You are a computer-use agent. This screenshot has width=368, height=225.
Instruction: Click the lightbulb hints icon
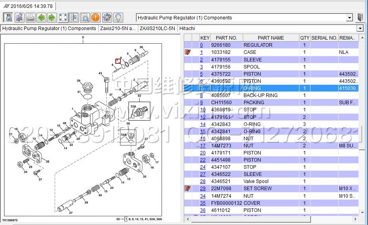click(x=118, y=17)
